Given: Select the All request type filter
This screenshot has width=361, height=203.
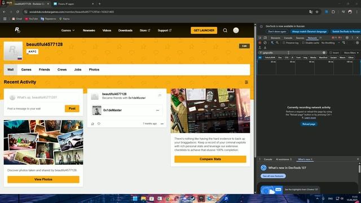Looking at the screenshot, I should coord(260,58).
